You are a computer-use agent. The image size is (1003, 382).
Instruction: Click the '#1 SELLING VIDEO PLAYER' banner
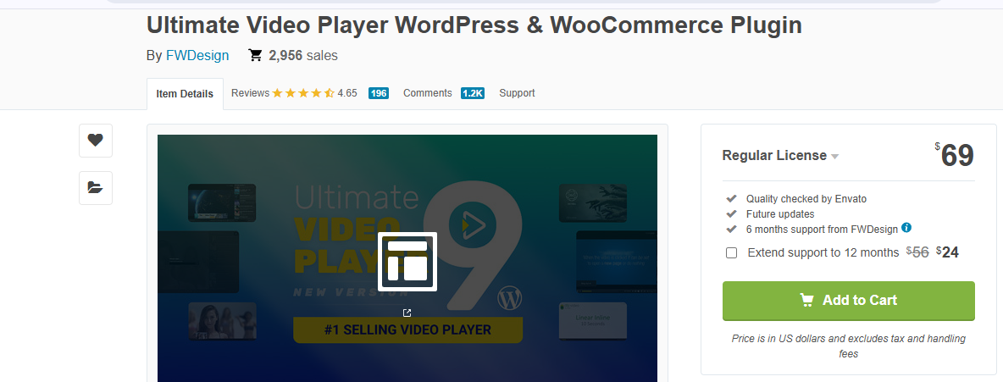tap(407, 330)
